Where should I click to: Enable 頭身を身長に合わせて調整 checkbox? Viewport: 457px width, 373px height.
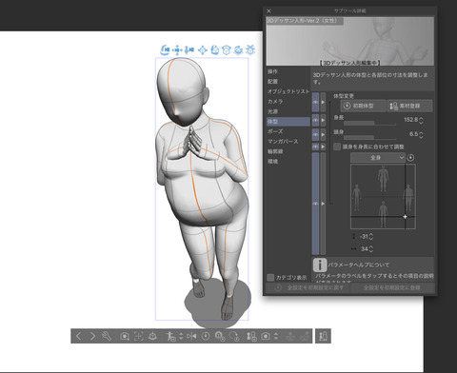click(337, 147)
